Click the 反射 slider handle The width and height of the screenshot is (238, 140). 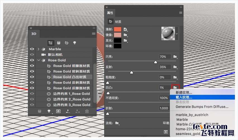[132, 73]
